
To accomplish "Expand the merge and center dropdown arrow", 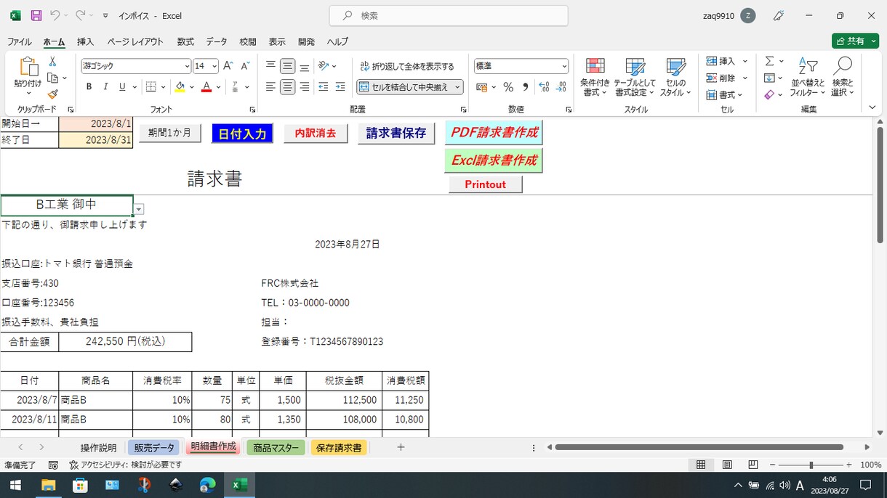I will point(457,87).
